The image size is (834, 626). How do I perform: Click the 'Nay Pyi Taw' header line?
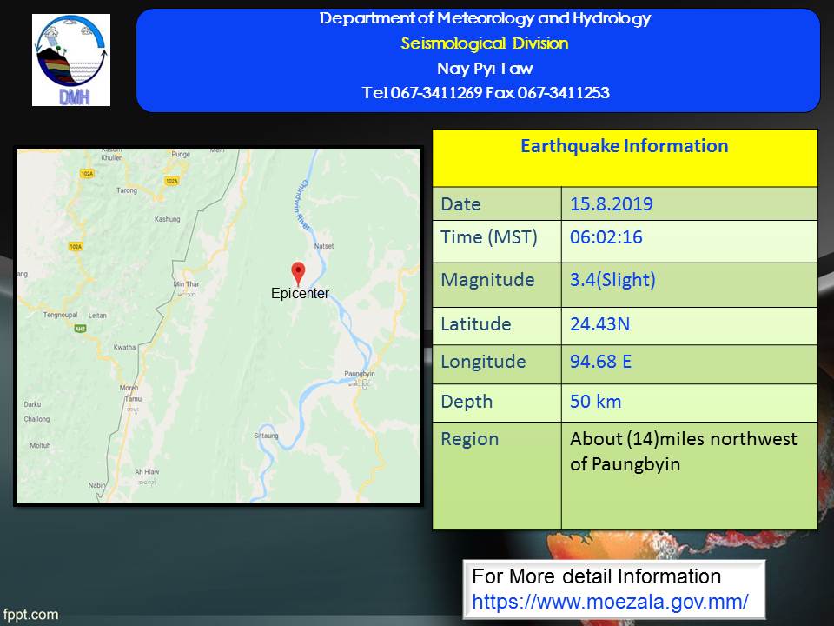tap(485, 68)
